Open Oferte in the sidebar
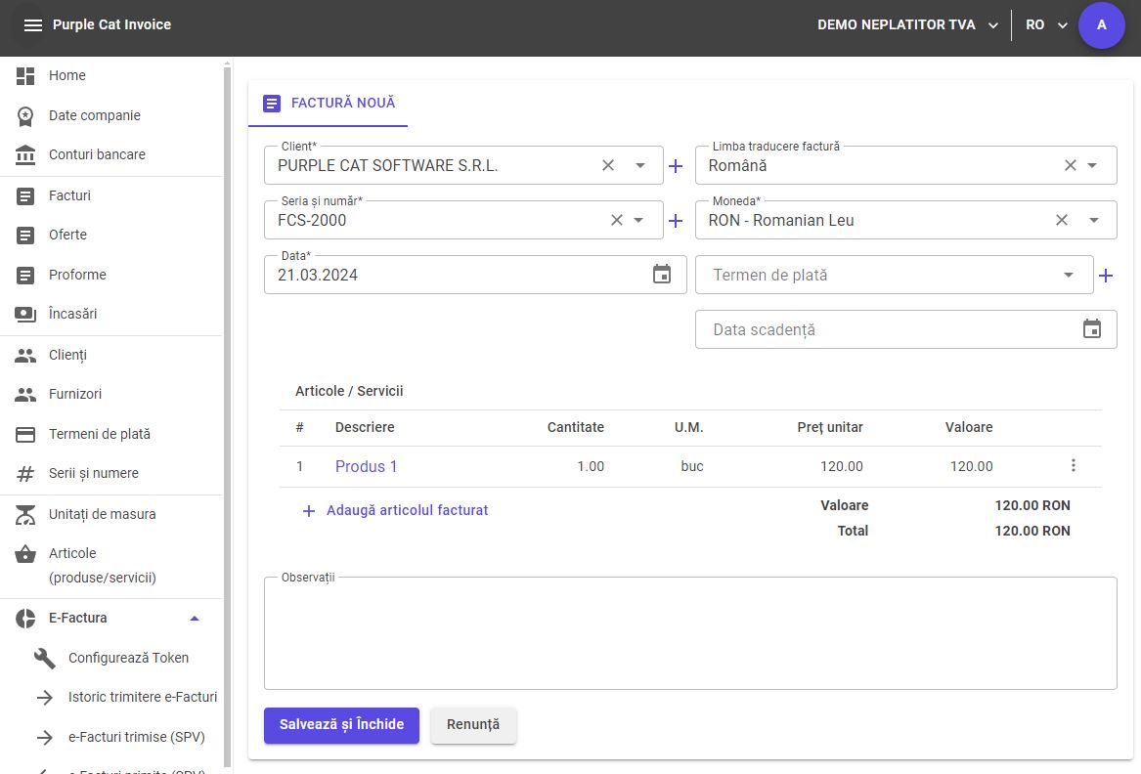Image resolution: width=1141 pixels, height=774 pixels. [x=67, y=235]
